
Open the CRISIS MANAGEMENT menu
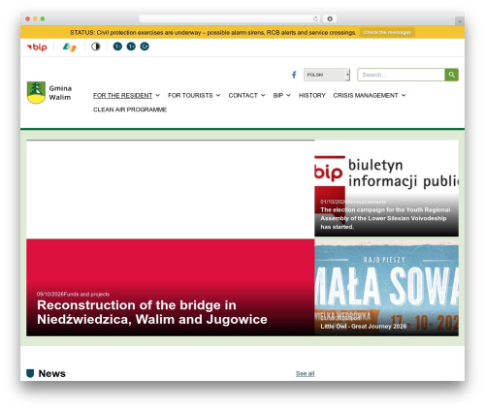click(366, 95)
